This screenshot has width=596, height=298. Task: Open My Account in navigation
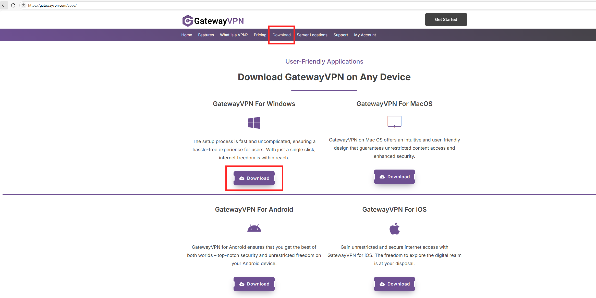click(x=365, y=35)
